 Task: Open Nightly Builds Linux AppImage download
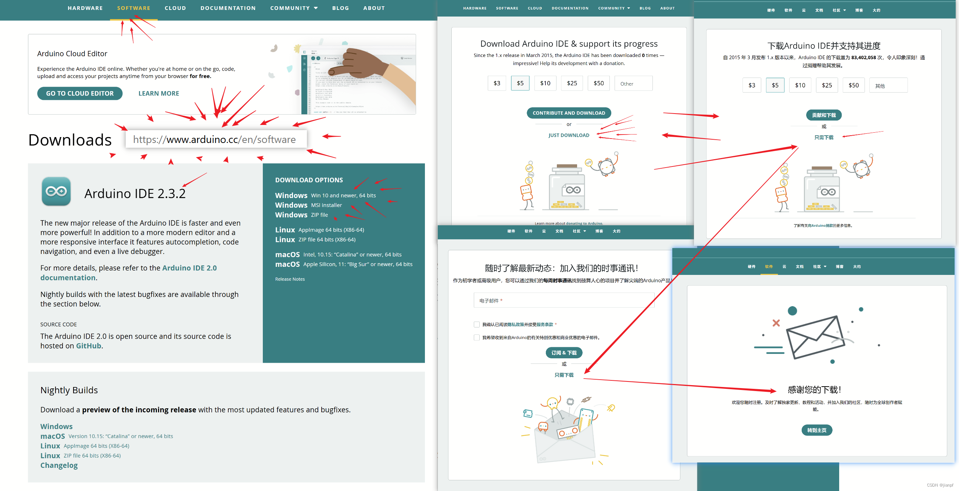tap(85, 446)
